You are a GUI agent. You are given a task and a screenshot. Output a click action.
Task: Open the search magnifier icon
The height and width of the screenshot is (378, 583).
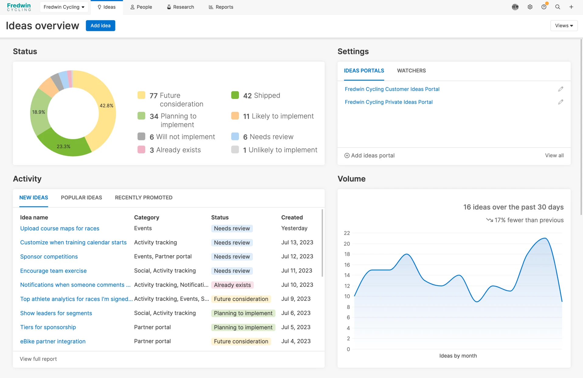tap(557, 7)
